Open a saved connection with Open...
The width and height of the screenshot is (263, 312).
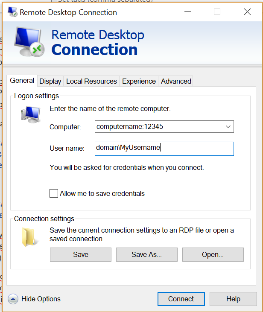213,254
